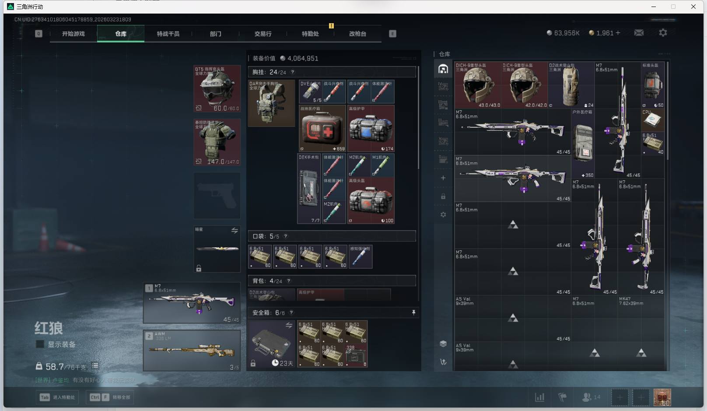Select the warehouse DICH-9 helmet with 42.0/42.0
The width and height of the screenshot is (707, 411).
click(x=525, y=85)
